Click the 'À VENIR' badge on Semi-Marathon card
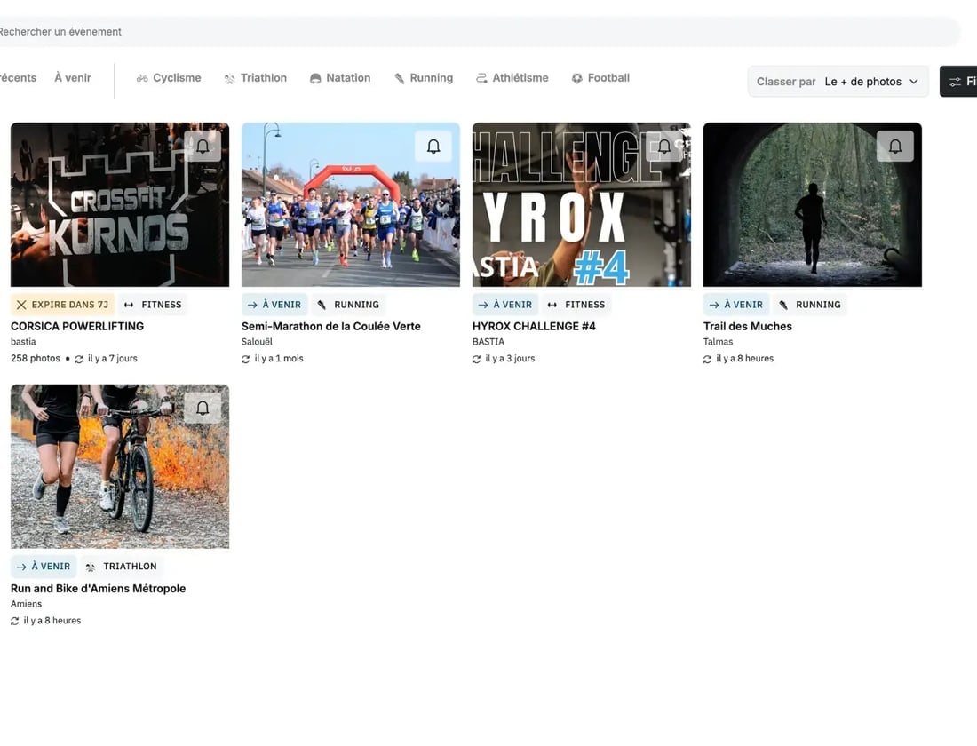 [x=274, y=305]
